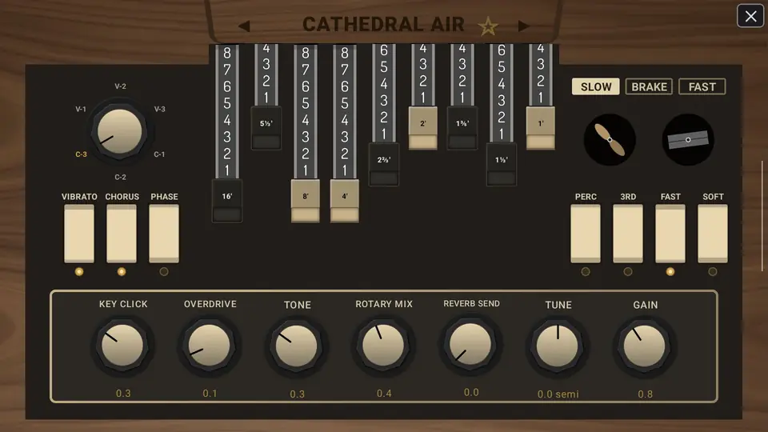
Task: Click the 8' drawbar handle
Action: pyautogui.click(x=305, y=201)
